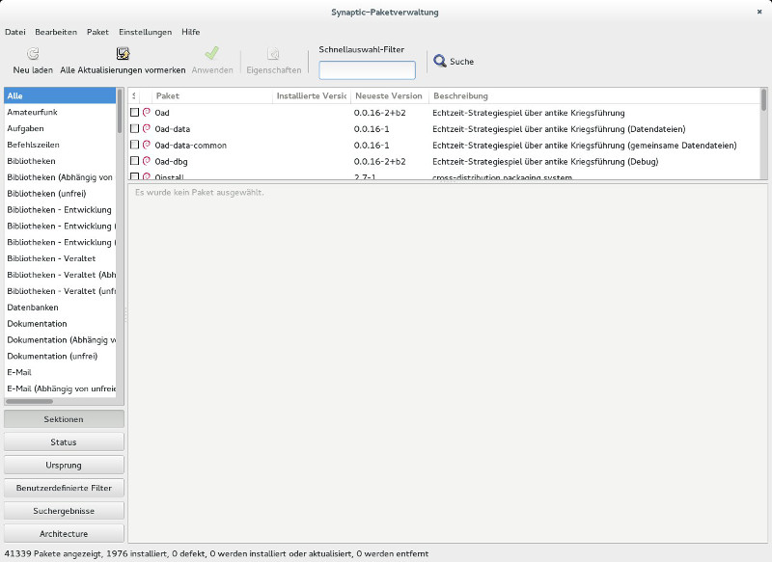The width and height of the screenshot is (772, 562).
Task: Click Debian swirl icon of 0ad-dbg row
Action: [147, 161]
